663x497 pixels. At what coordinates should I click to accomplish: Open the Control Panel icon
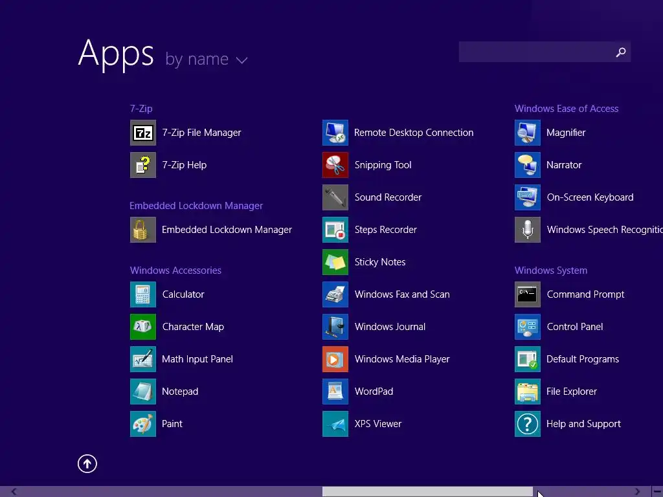click(528, 327)
